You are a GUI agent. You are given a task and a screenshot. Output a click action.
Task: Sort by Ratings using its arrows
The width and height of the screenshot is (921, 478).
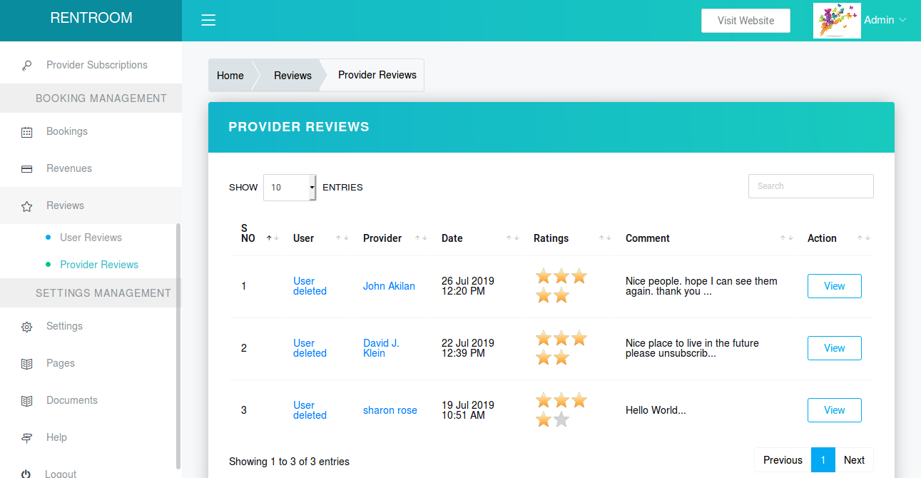click(605, 238)
